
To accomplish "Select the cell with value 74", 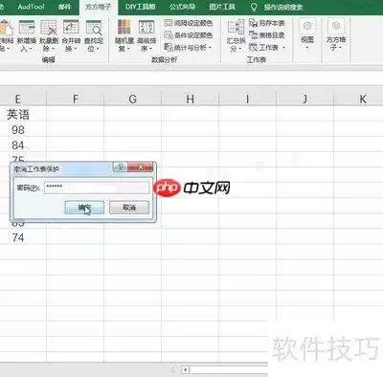I will pos(18,237).
